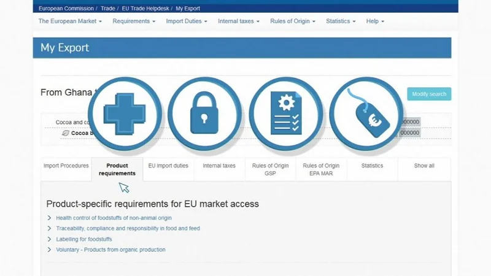
Task: Expand the Voluntary organic production chevron
Action: coord(49,250)
